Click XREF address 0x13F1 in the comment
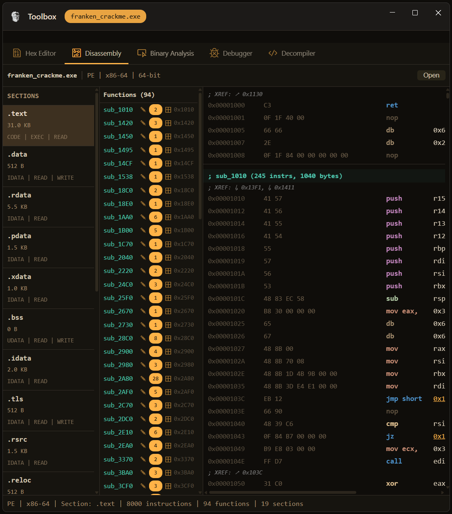452x514 pixels. 252,187
